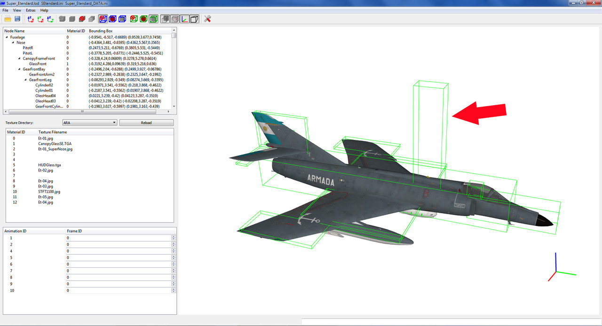Toggle green wireframe cube with gray fill

153,19
